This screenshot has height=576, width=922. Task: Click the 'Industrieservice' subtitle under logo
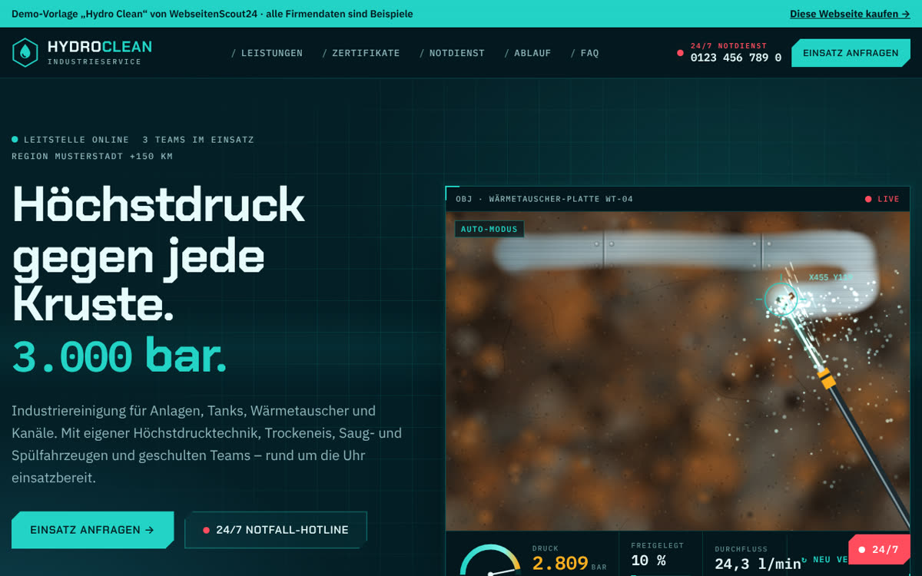pyautogui.click(x=95, y=62)
